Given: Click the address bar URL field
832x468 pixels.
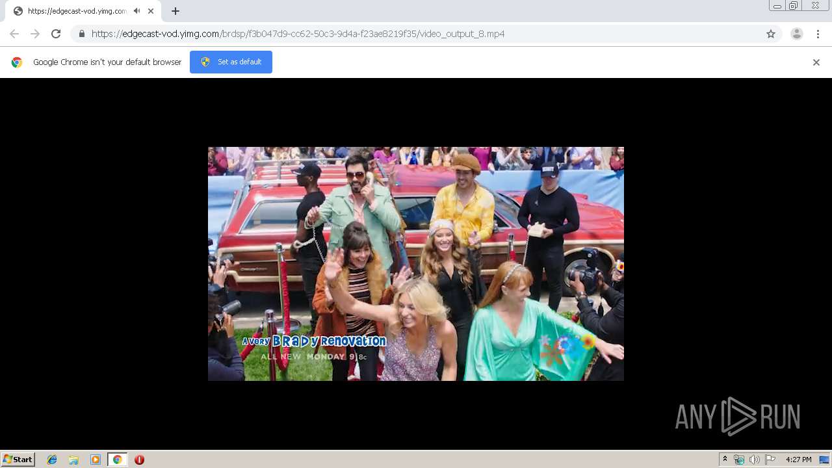Looking at the screenshot, I should coord(426,34).
